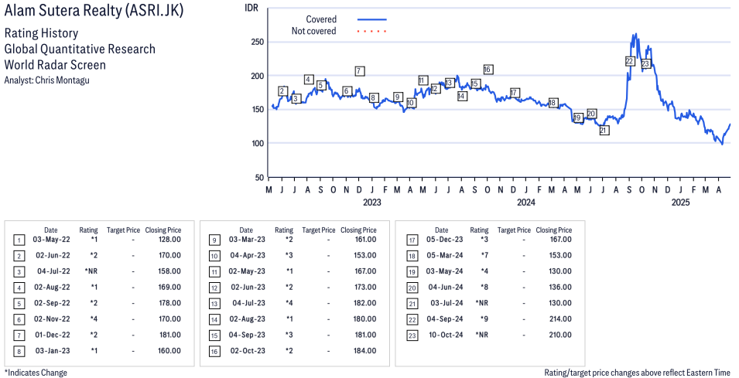Click the 2023 year label on x-axis
This screenshot has width=739, height=378.
(x=372, y=203)
